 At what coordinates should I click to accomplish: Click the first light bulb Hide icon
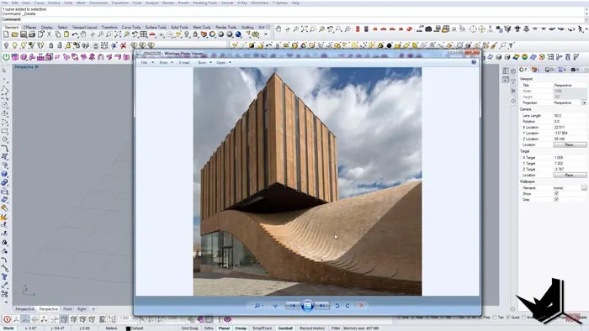click(6, 45)
